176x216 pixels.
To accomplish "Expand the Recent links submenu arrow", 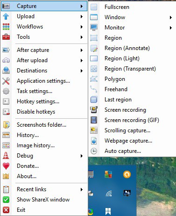I will [82, 189].
